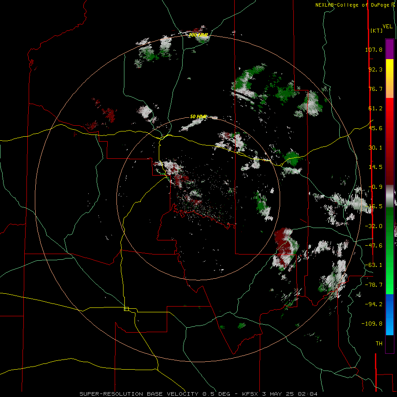
Task: Click the VEL legend title
Action: (387, 26)
